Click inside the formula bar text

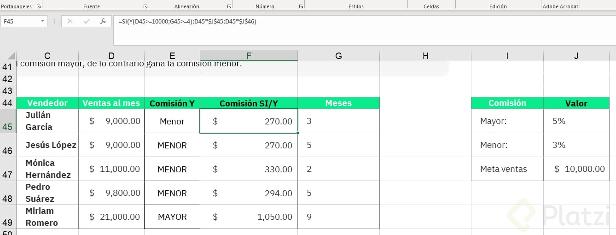(322, 22)
